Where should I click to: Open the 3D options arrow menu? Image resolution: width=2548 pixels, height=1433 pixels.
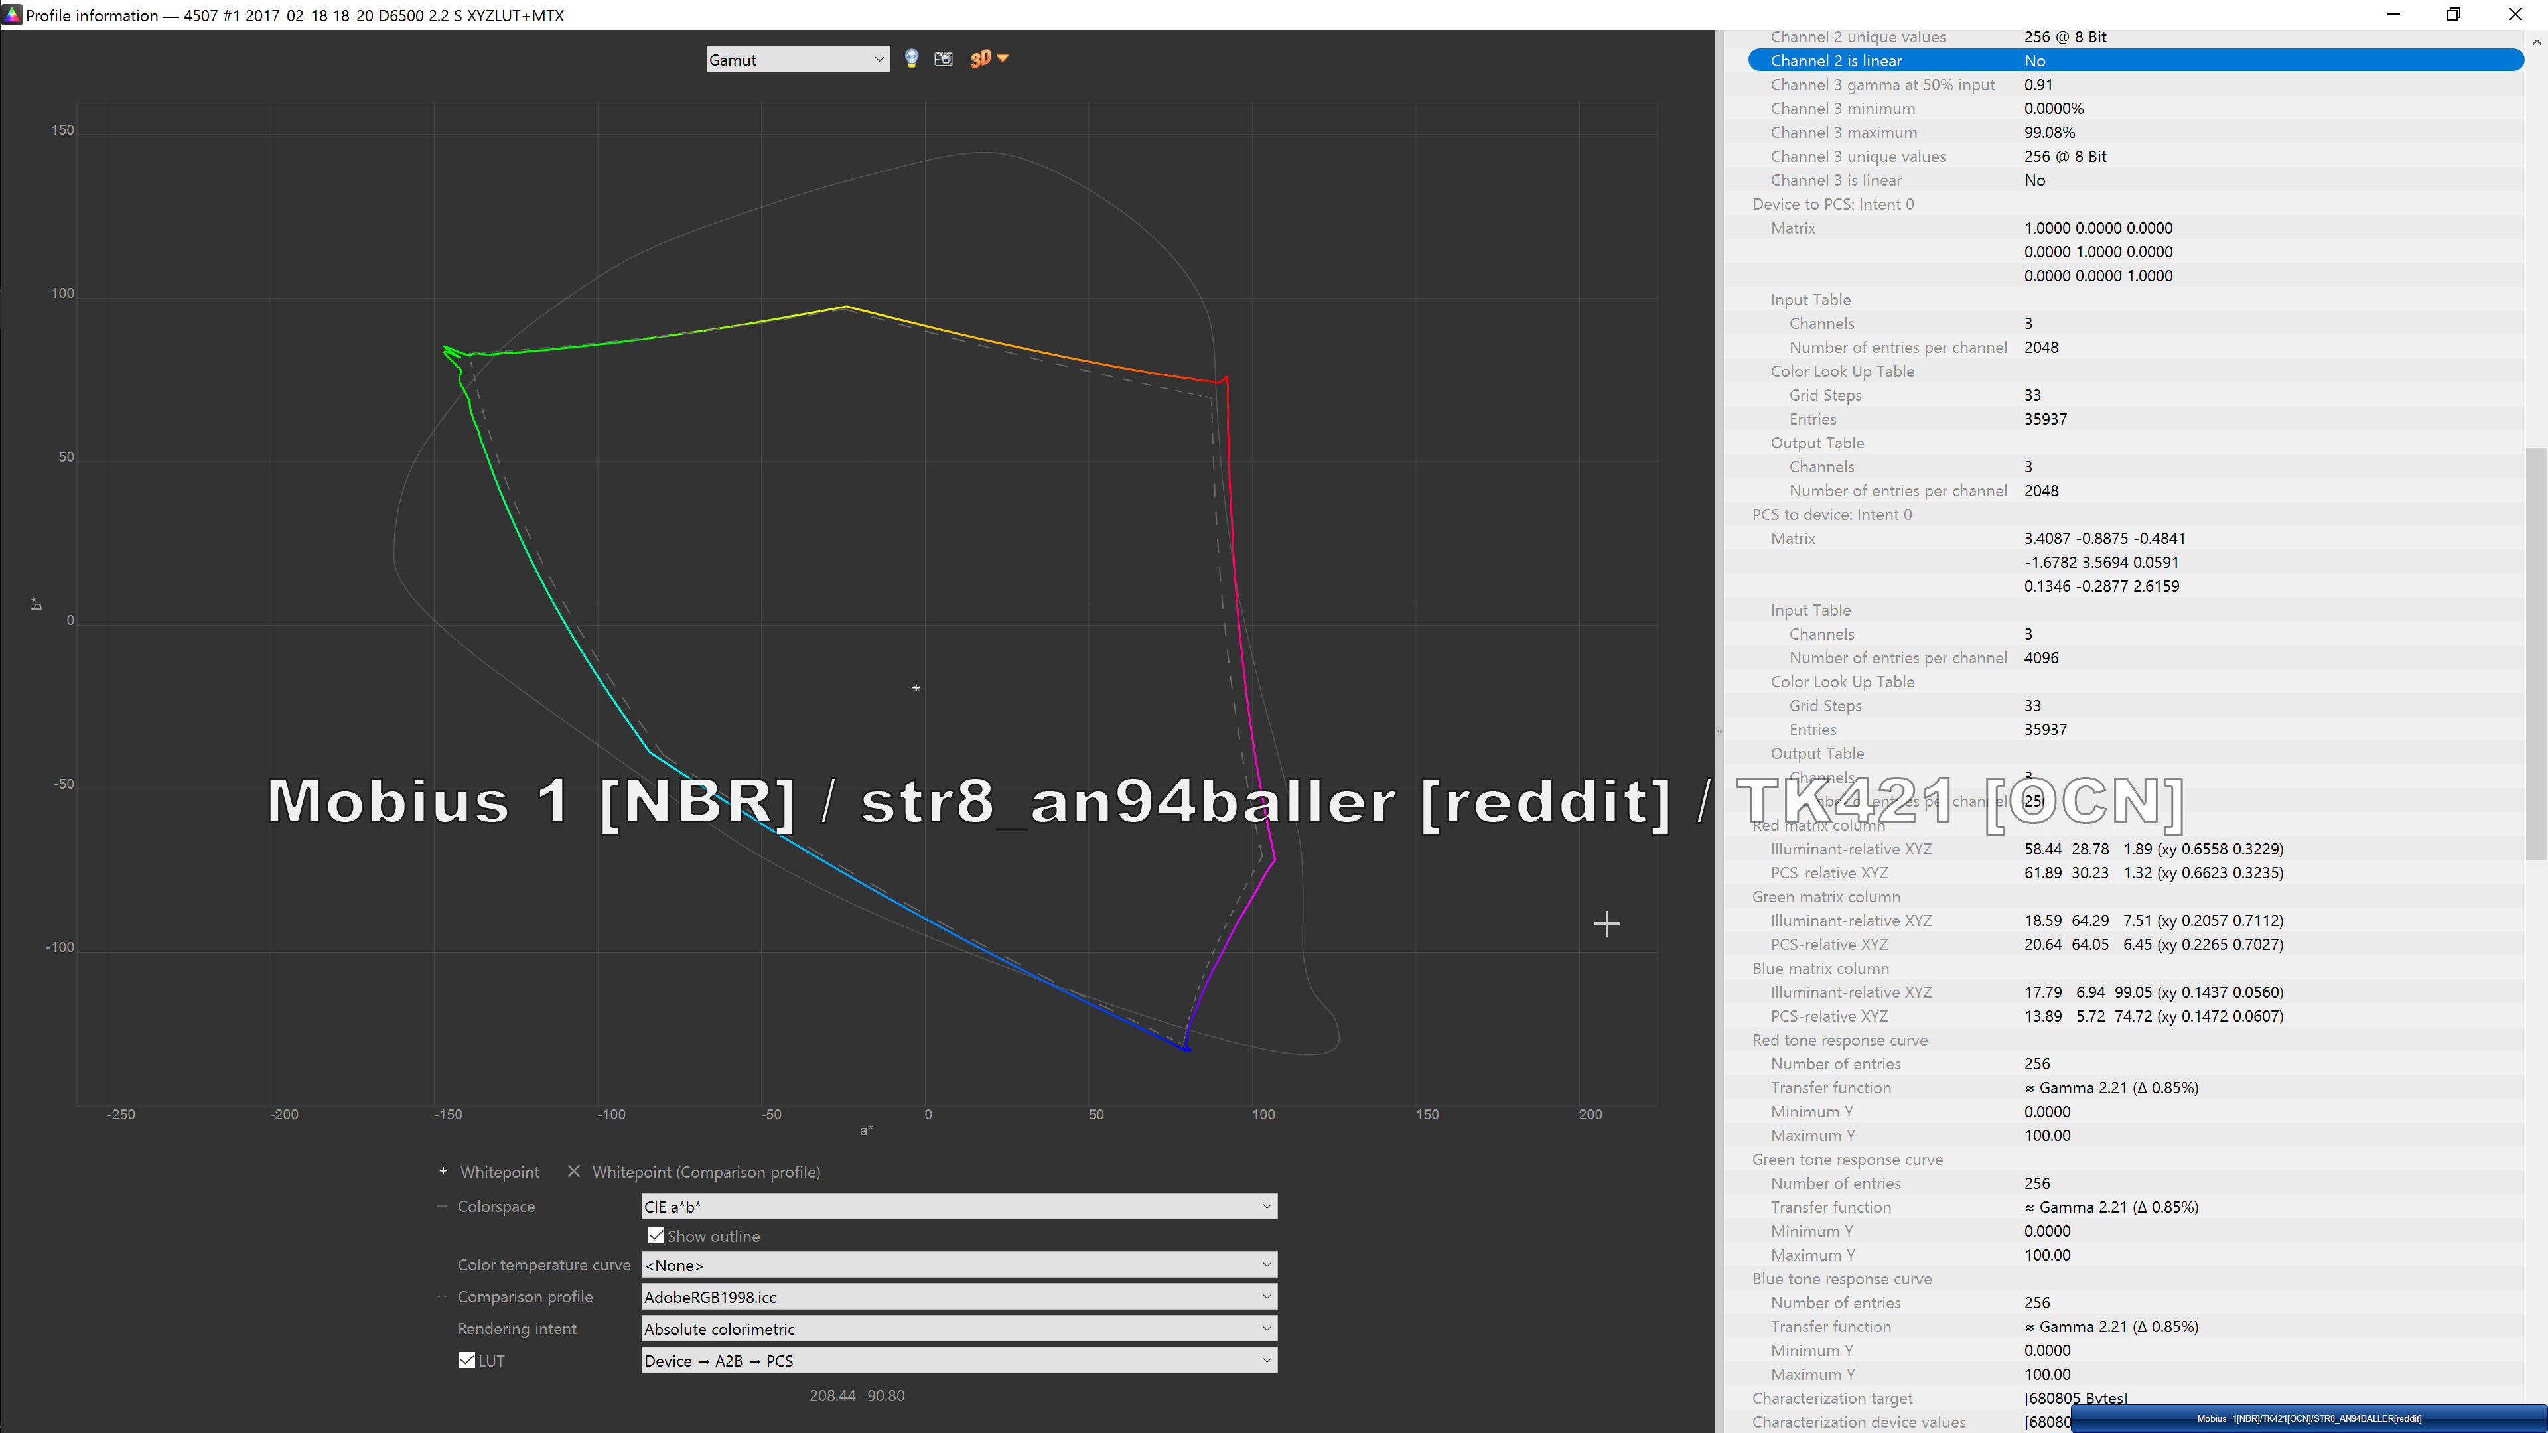tap(1003, 58)
